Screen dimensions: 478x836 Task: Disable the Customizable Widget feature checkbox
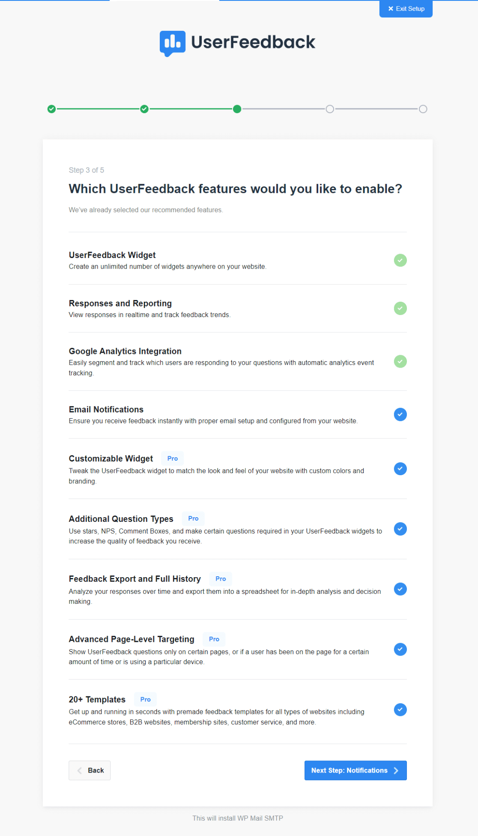tap(400, 469)
